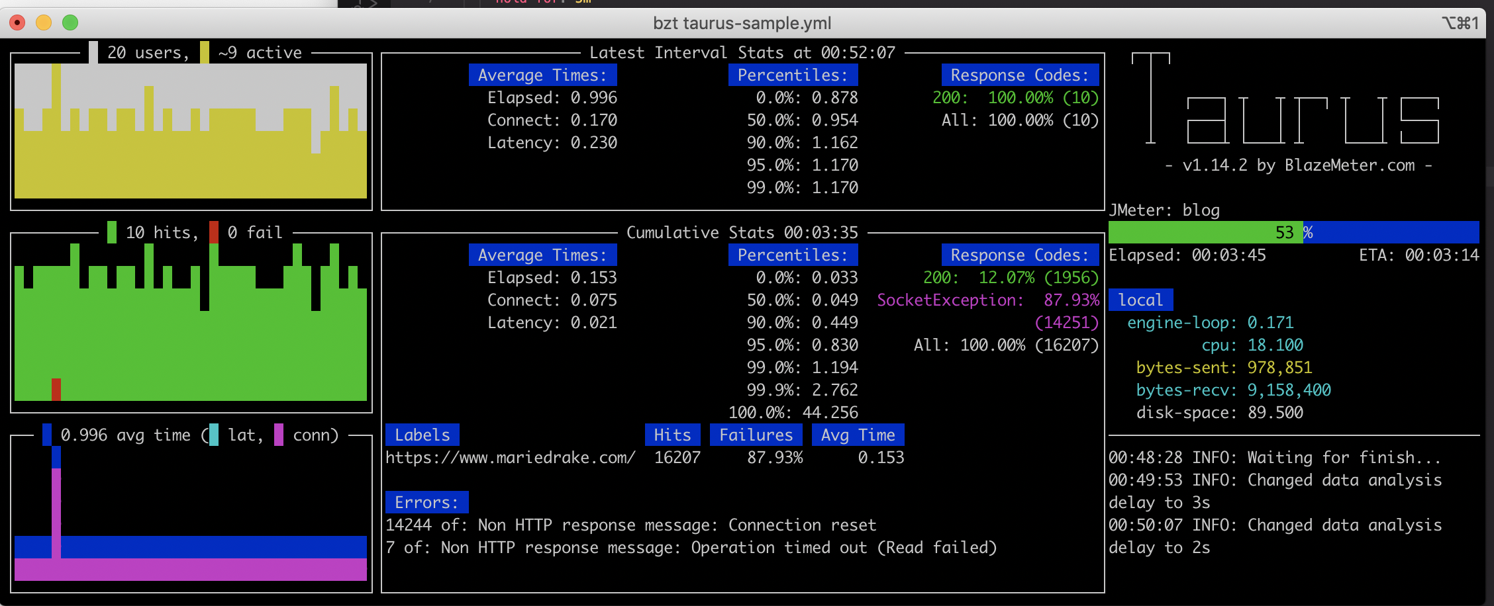Click the '0.996 avg time' chart title
This screenshot has height=606, width=1494.
[x=126, y=435]
